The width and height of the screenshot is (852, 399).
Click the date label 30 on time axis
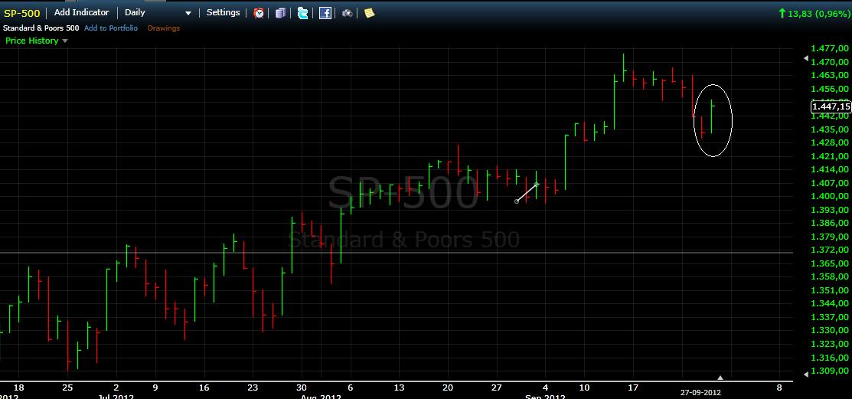coord(302,388)
